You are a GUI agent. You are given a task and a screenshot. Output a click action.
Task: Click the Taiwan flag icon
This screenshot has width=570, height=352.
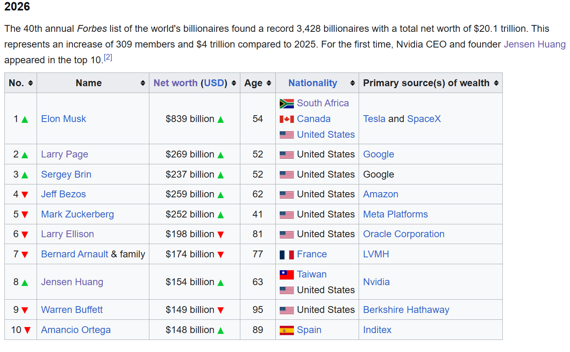click(x=287, y=275)
